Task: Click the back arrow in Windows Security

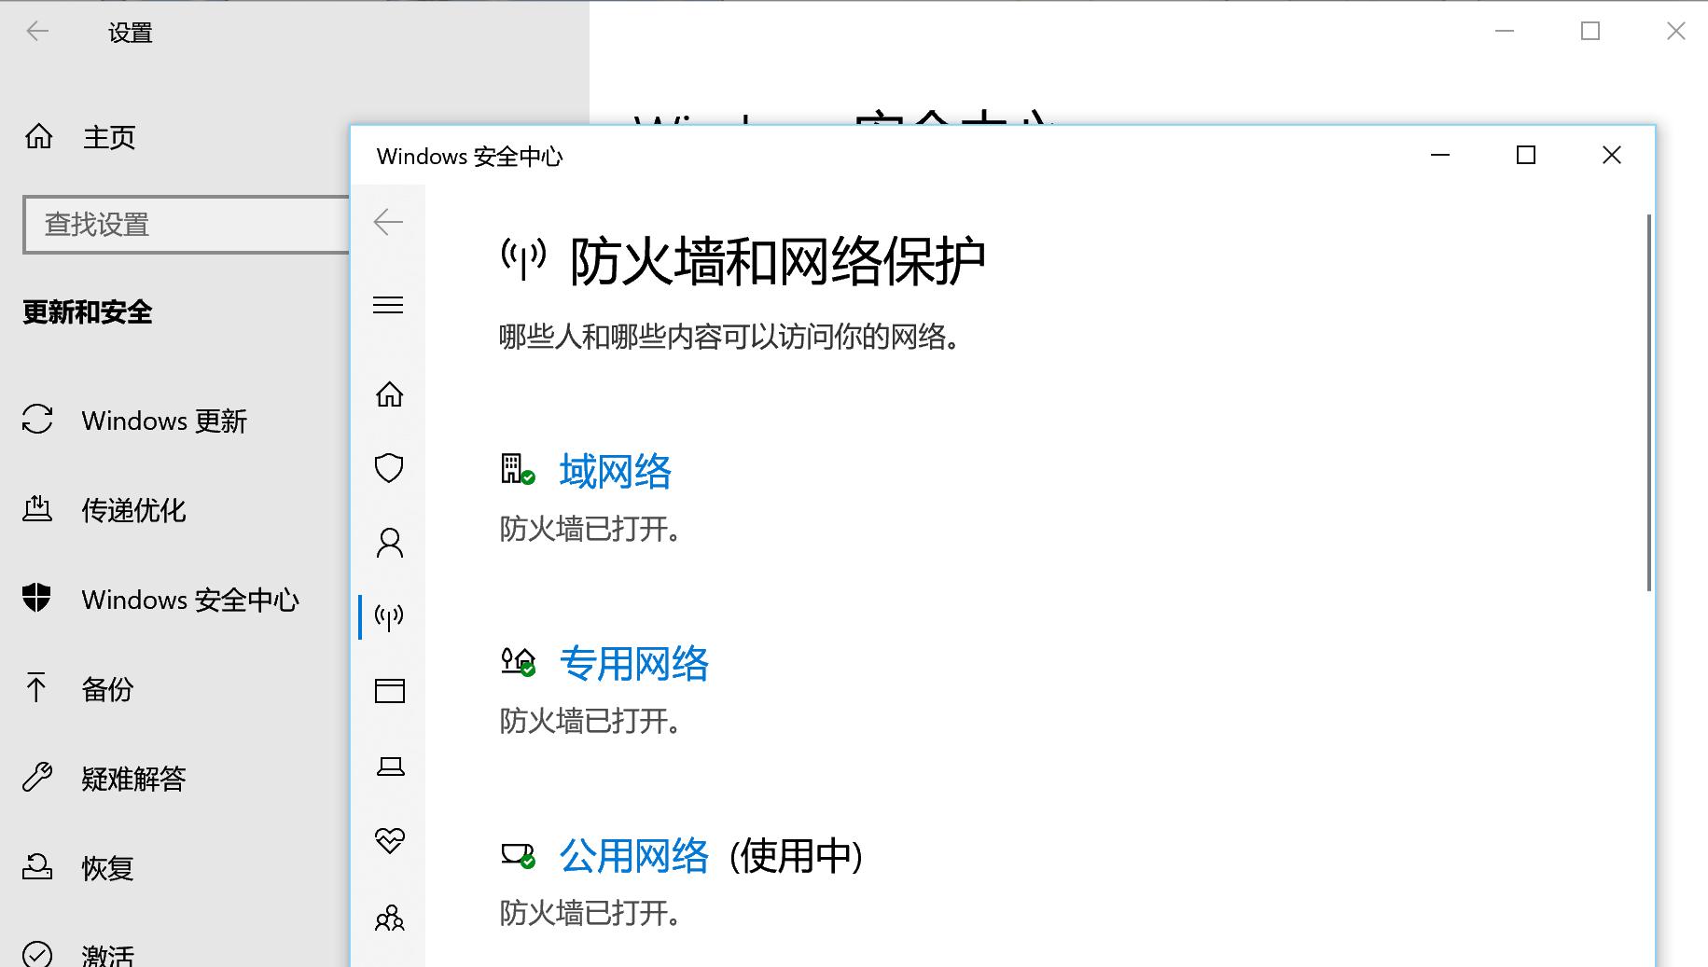Action: coord(389,222)
